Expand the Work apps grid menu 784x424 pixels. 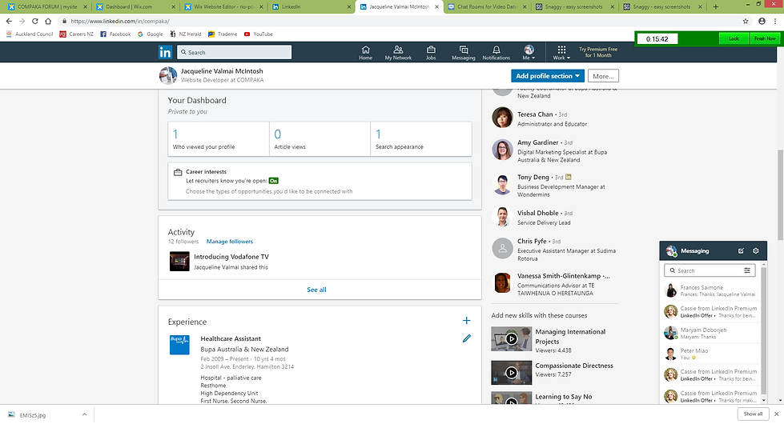tap(561, 53)
